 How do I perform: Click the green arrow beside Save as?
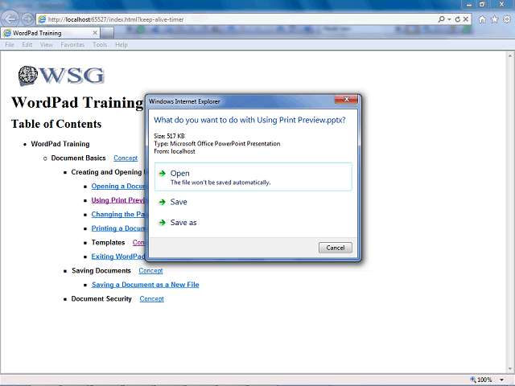[163, 223]
